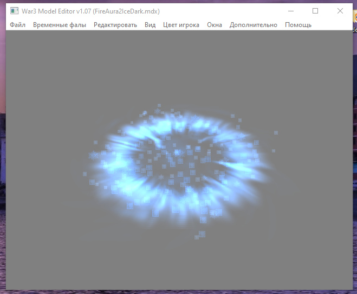Maximize the War3 Model Editor window
Viewport: 357px width, 294px height.
click(x=315, y=11)
